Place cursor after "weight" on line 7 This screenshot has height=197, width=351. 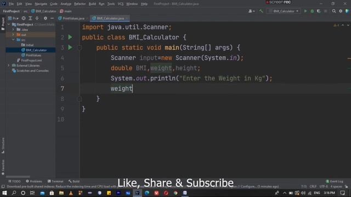[x=133, y=89]
